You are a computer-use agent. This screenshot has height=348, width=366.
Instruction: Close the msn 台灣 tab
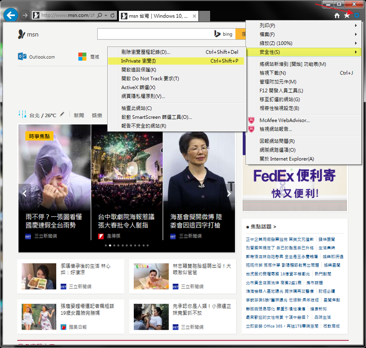[194, 16]
